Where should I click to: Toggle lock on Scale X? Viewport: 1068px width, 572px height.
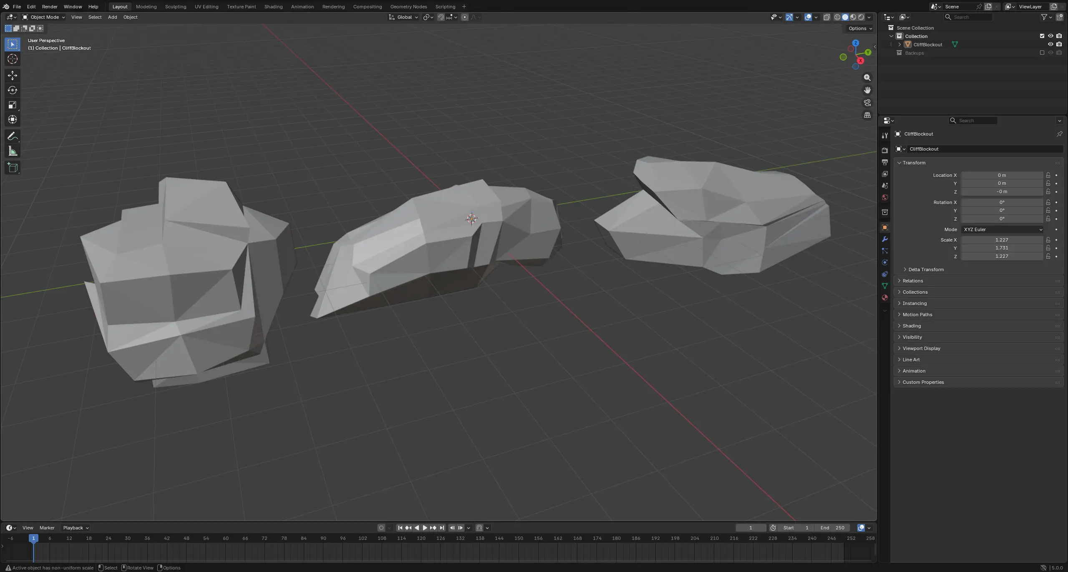click(1048, 240)
